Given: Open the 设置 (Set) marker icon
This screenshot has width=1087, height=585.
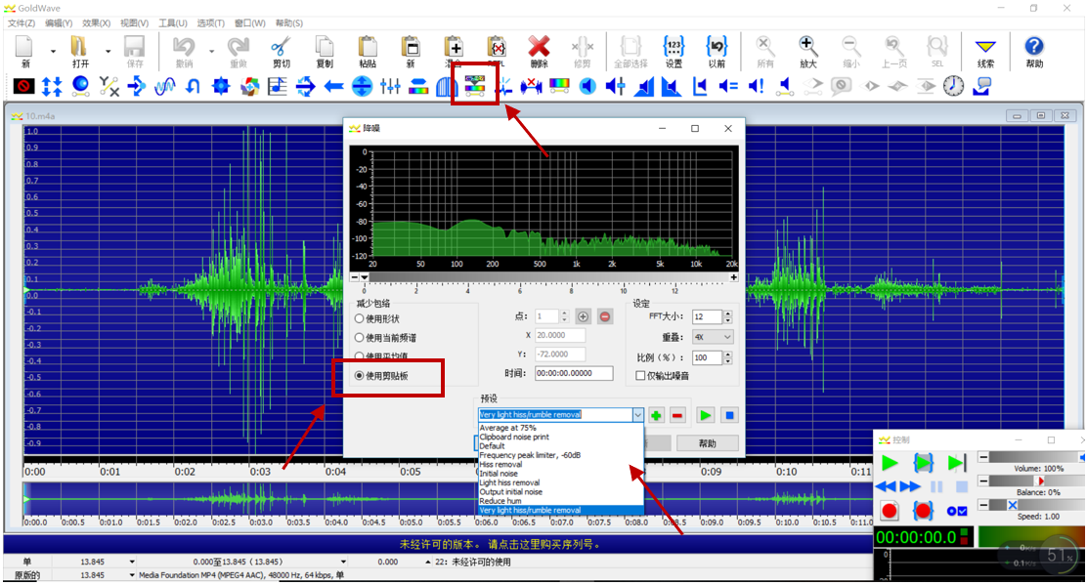Looking at the screenshot, I should (674, 46).
